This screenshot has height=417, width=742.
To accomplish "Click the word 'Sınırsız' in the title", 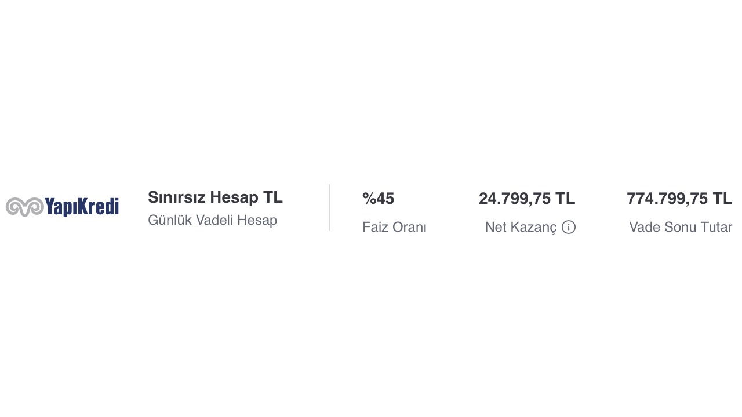I will (x=177, y=197).
